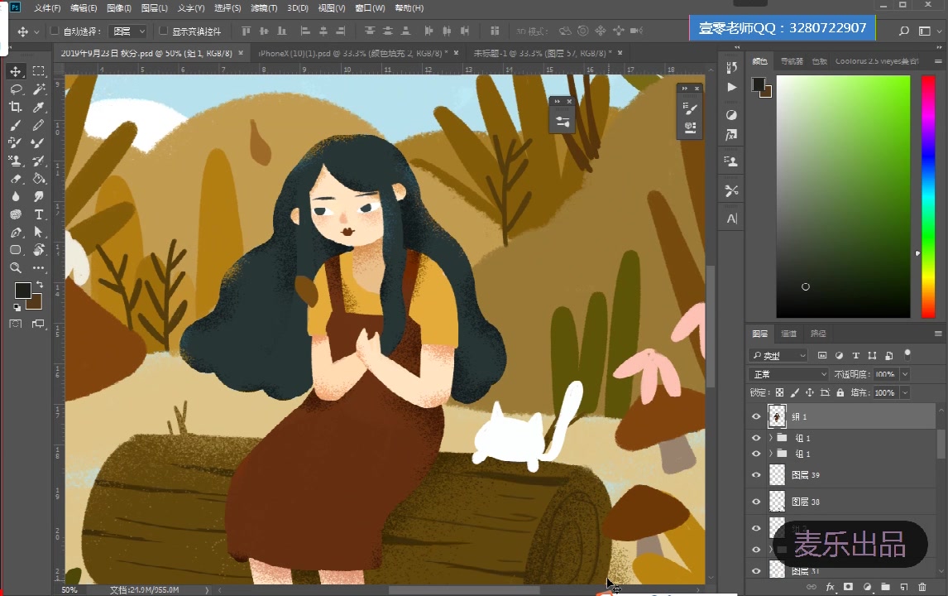Set foreground color via swatch
948x596 pixels.
pyautogui.click(x=22, y=291)
